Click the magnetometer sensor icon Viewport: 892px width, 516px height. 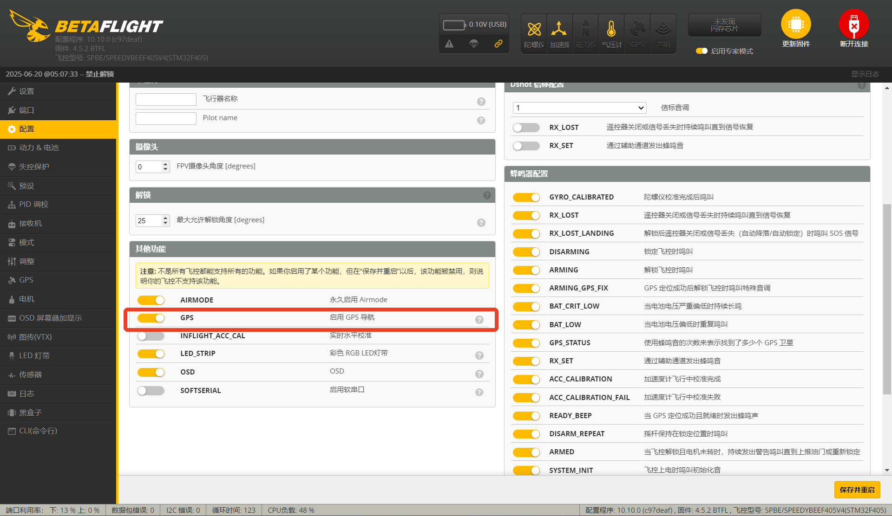[585, 29]
